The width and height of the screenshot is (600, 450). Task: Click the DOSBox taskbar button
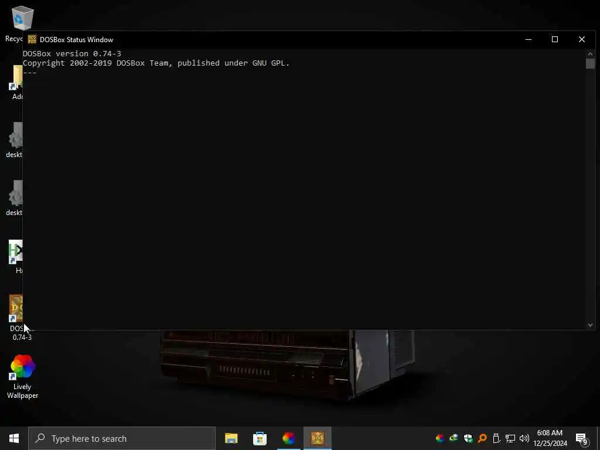(318, 438)
